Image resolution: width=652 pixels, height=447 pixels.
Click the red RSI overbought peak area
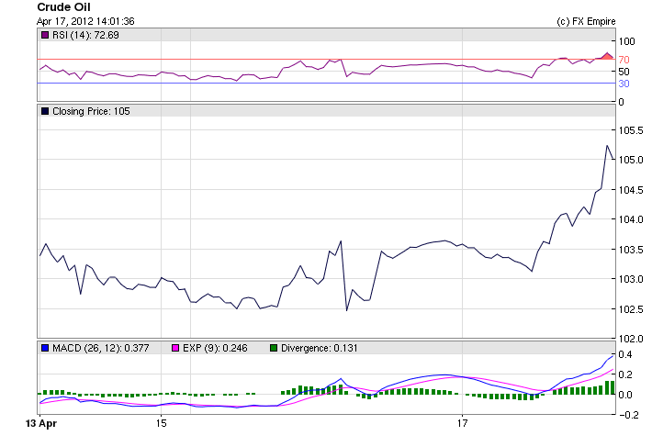click(606, 57)
